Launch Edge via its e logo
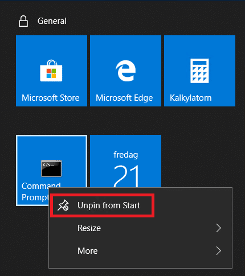Viewport: 245px width, 276px height. tap(126, 71)
